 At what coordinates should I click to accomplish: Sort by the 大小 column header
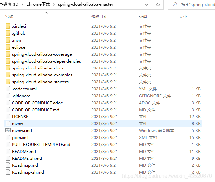pos(183,17)
